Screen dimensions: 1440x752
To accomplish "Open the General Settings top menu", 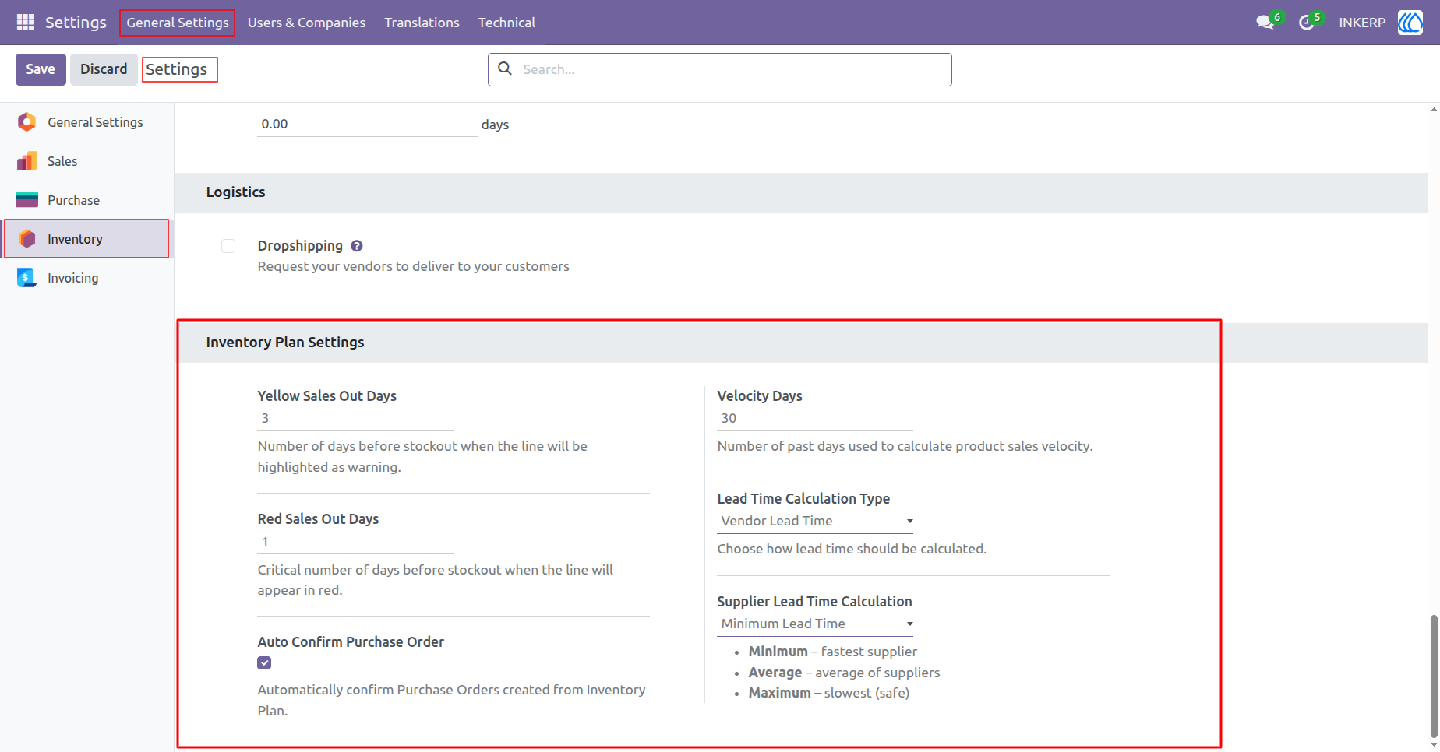I will tap(178, 23).
